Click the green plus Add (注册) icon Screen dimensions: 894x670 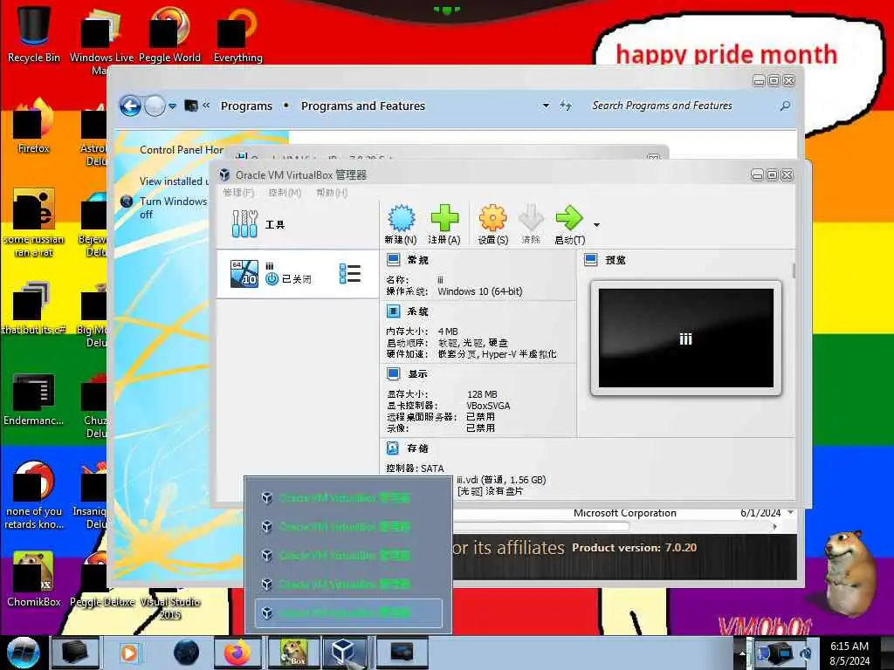(x=444, y=217)
